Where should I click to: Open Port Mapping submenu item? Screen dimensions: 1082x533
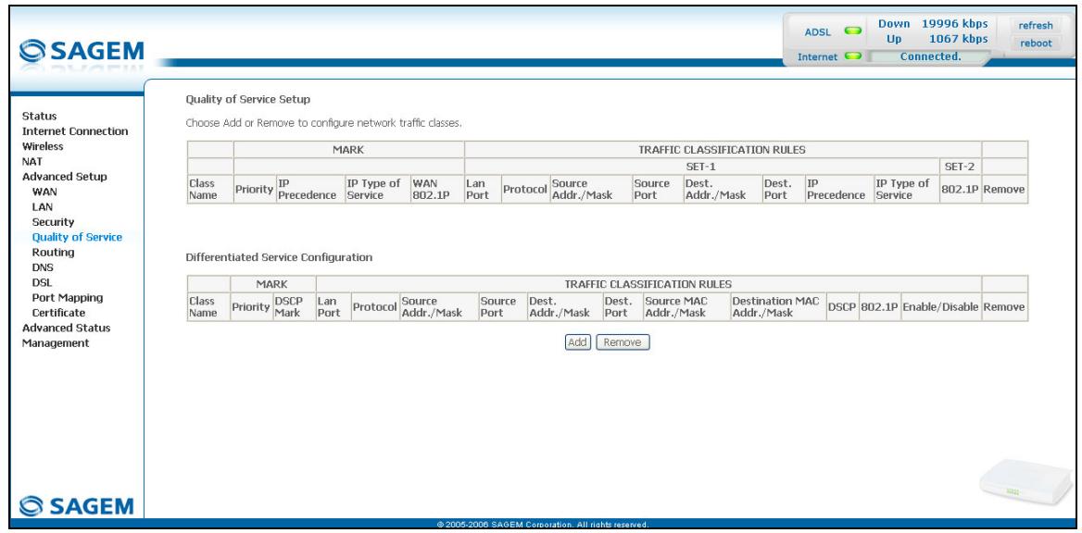(68, 298)
